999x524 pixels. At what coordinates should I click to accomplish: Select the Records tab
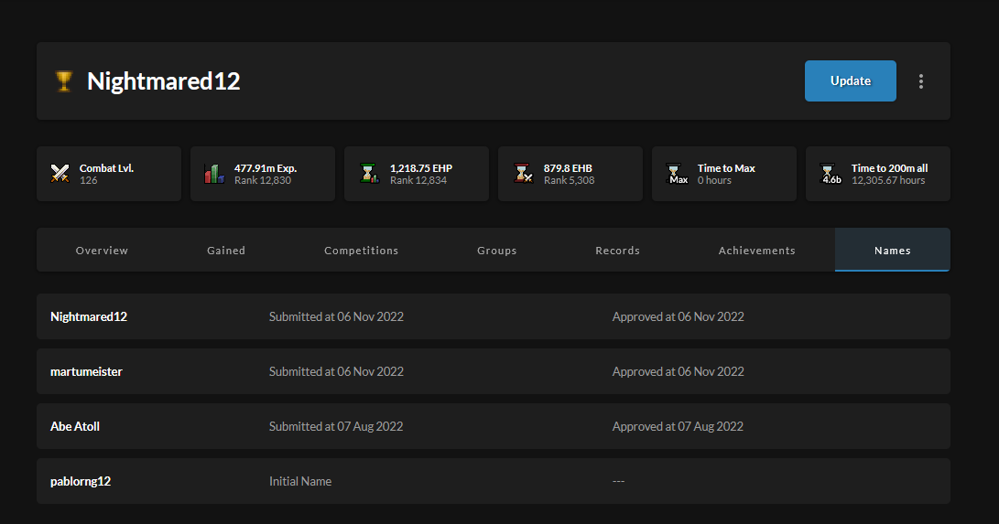point(617,251)
